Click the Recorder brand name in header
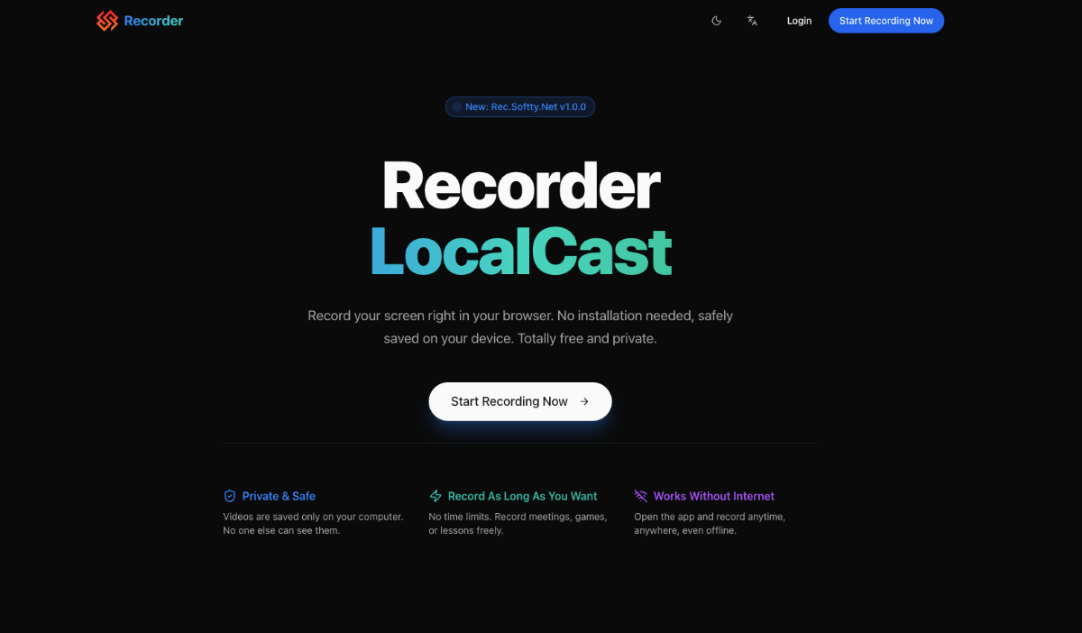1082x633 pixels. click(x=153, y=21)
